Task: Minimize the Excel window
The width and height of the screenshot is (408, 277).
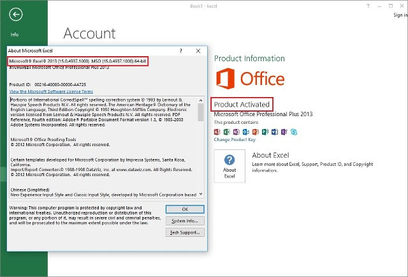Action: [x=379, y=6]
